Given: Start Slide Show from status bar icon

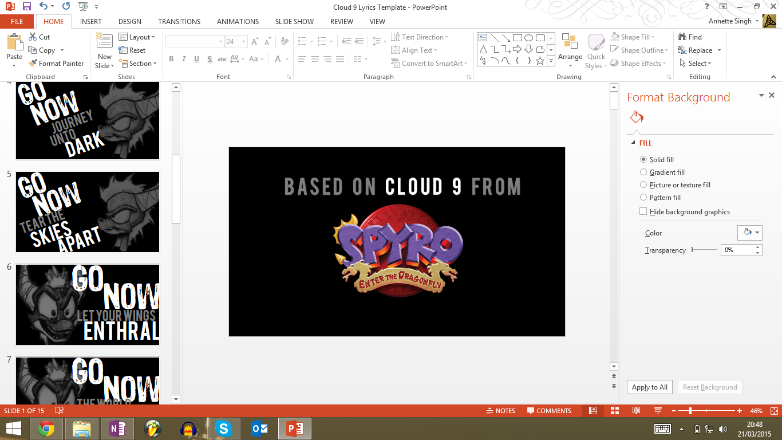Looking at the screenshot, I should click(658, 411).
